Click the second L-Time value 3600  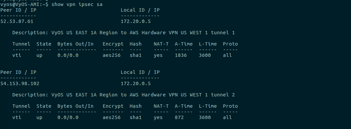(205, 117)
